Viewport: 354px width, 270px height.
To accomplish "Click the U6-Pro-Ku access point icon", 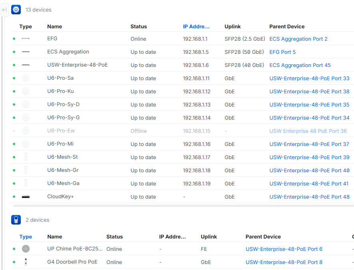I will tap(26, 91).
